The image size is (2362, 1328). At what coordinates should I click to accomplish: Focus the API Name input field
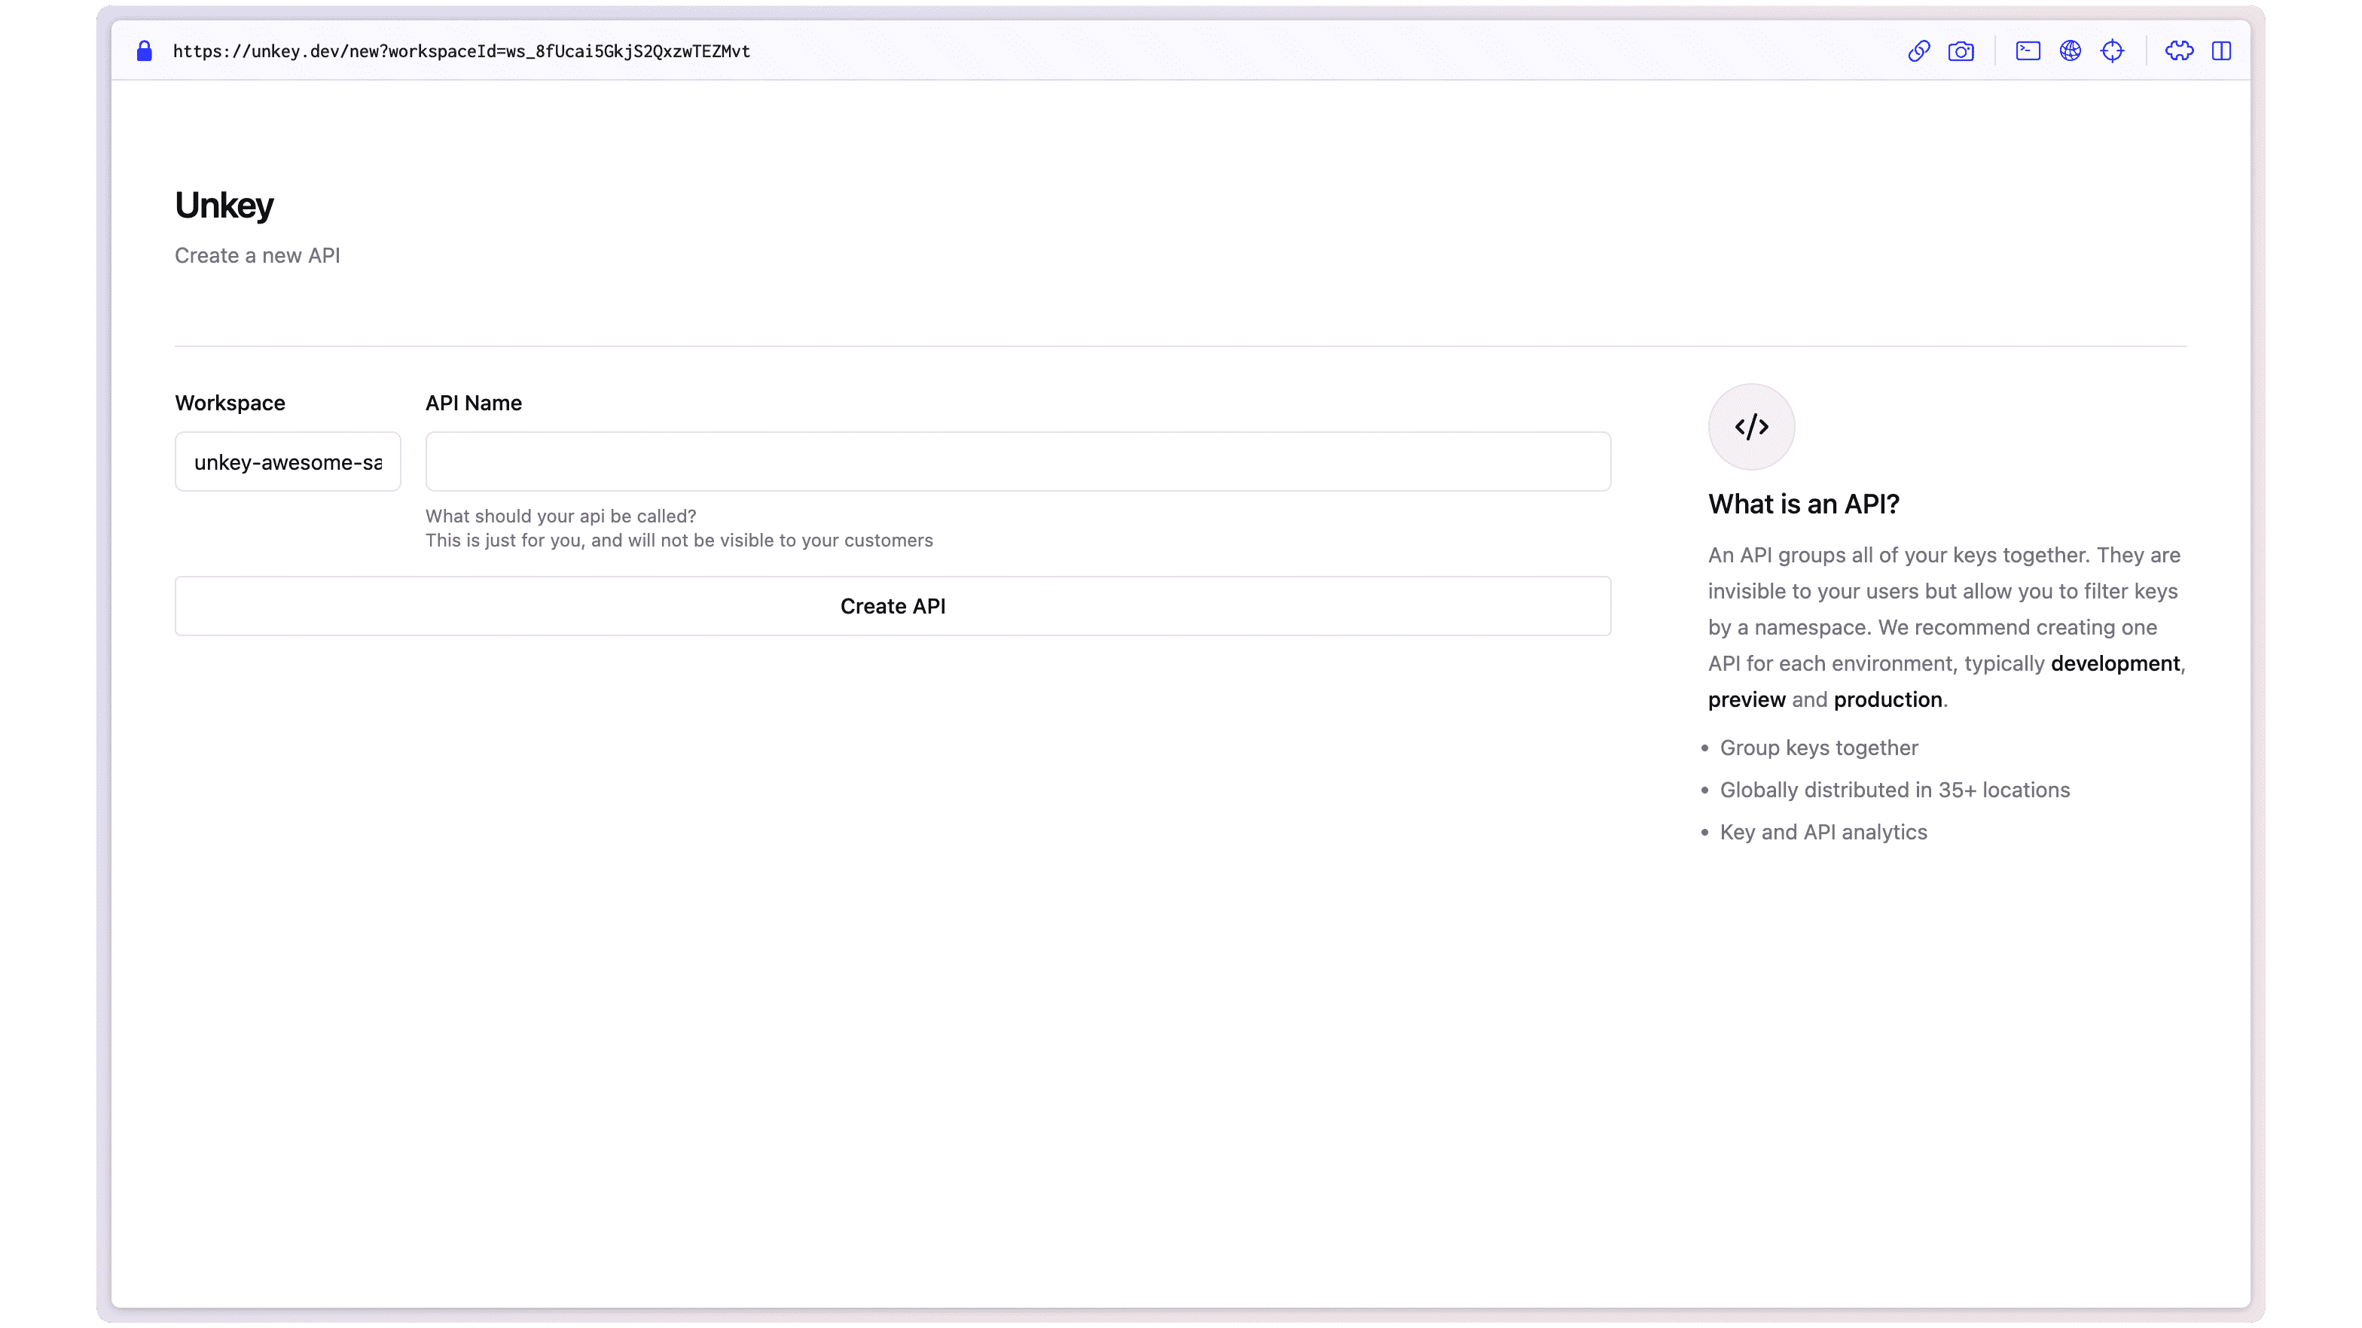pos(1018,461)
